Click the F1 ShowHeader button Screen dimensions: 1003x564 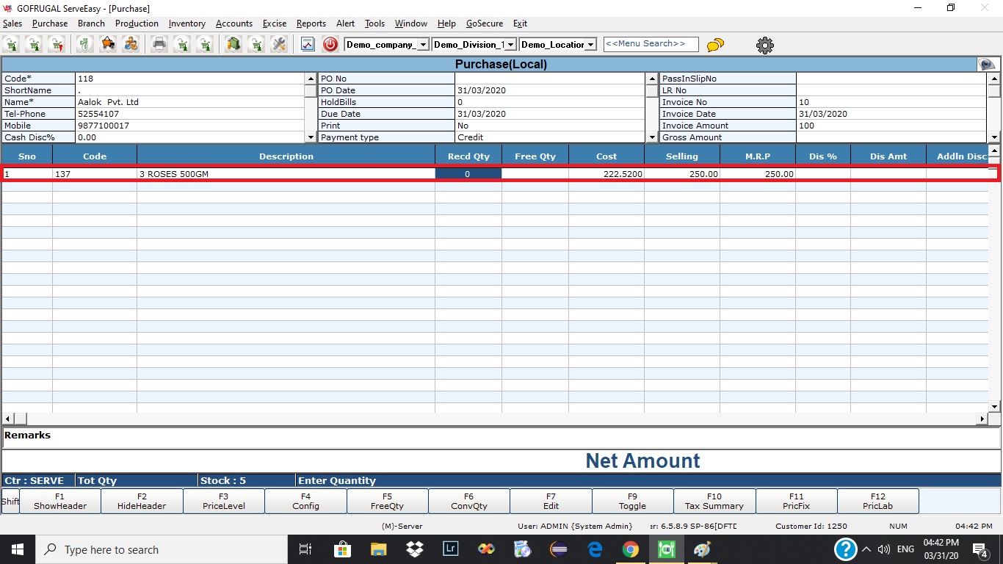click(60, 501)
